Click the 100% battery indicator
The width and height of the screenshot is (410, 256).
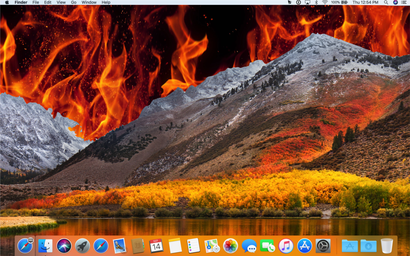(x=339, y=2)
